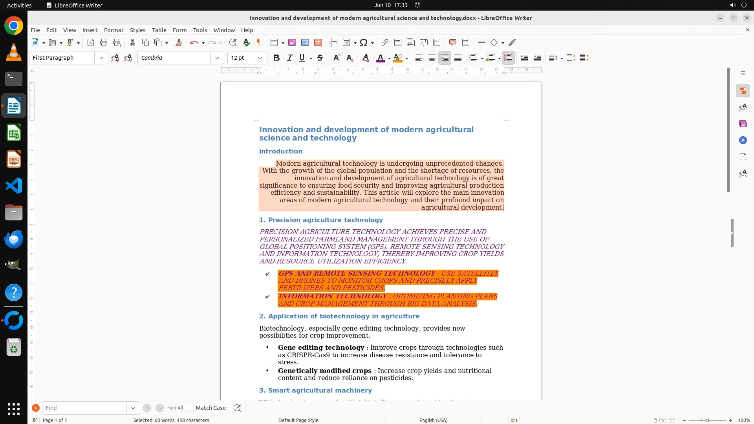Viewport: 754px width, 424px height.
Task: Expand the font size dropdown
Action: [260, 58]
